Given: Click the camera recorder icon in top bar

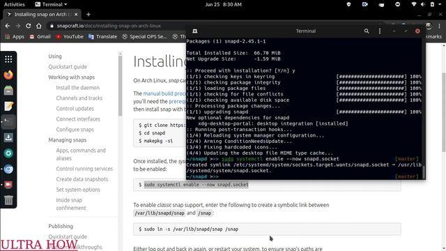Looking at the screenshot, I should coord(365,4).
